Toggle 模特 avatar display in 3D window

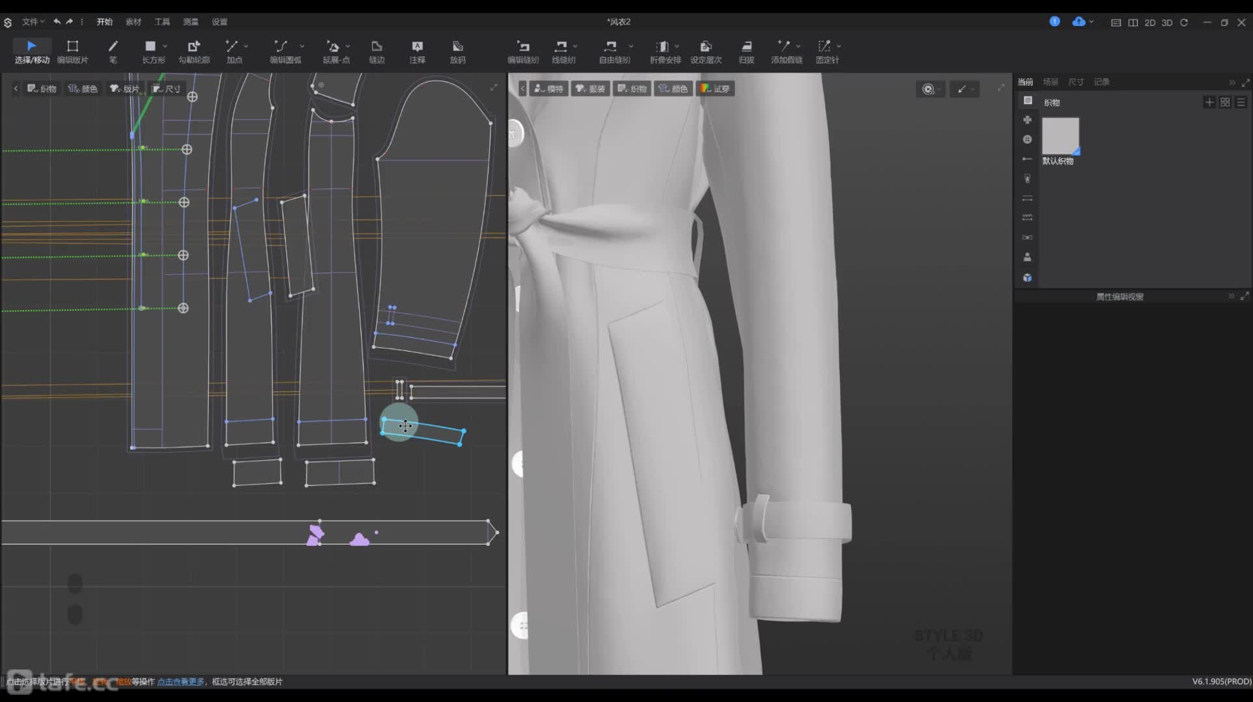click(x=549, y=88)
